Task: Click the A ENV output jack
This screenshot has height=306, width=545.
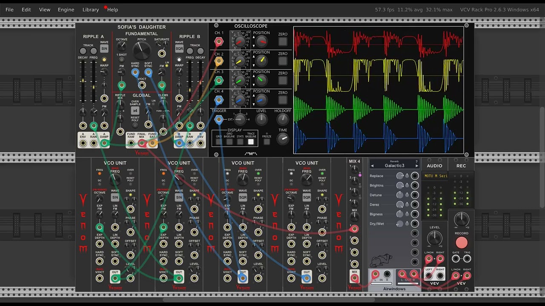Action: coord(83,143)
